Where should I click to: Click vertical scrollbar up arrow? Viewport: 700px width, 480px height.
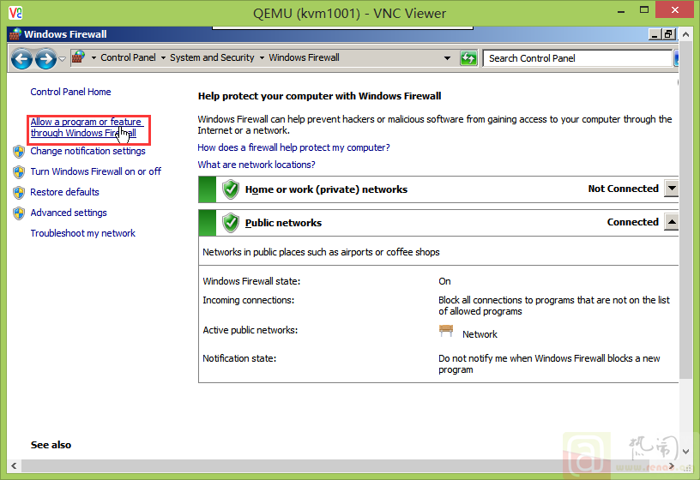(x=685, y=34)
